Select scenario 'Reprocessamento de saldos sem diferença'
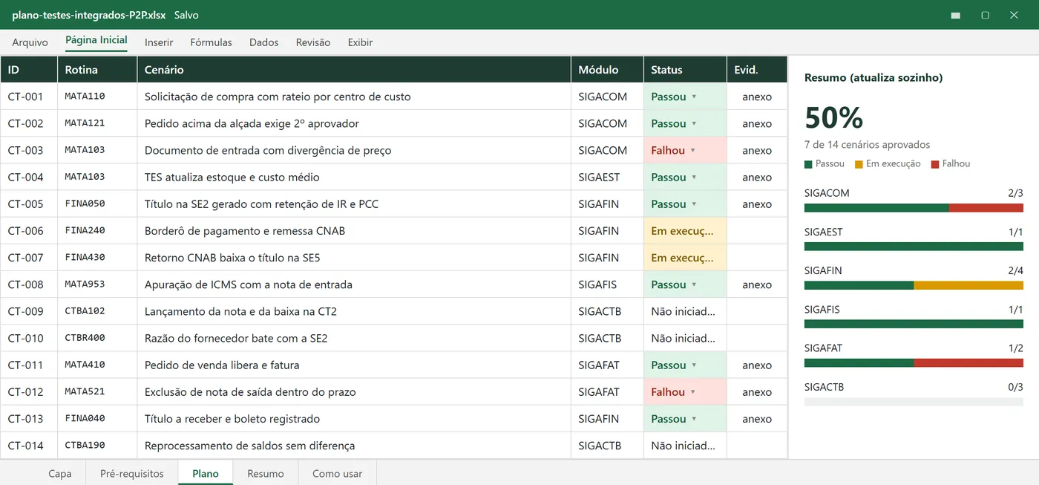The width and height of the screenshot is (1039, 485). coord(354,446)
